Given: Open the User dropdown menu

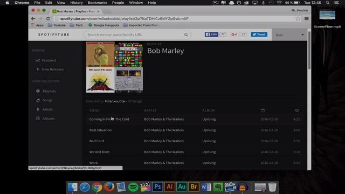Looking at the screenshot, I should [289, 34].
